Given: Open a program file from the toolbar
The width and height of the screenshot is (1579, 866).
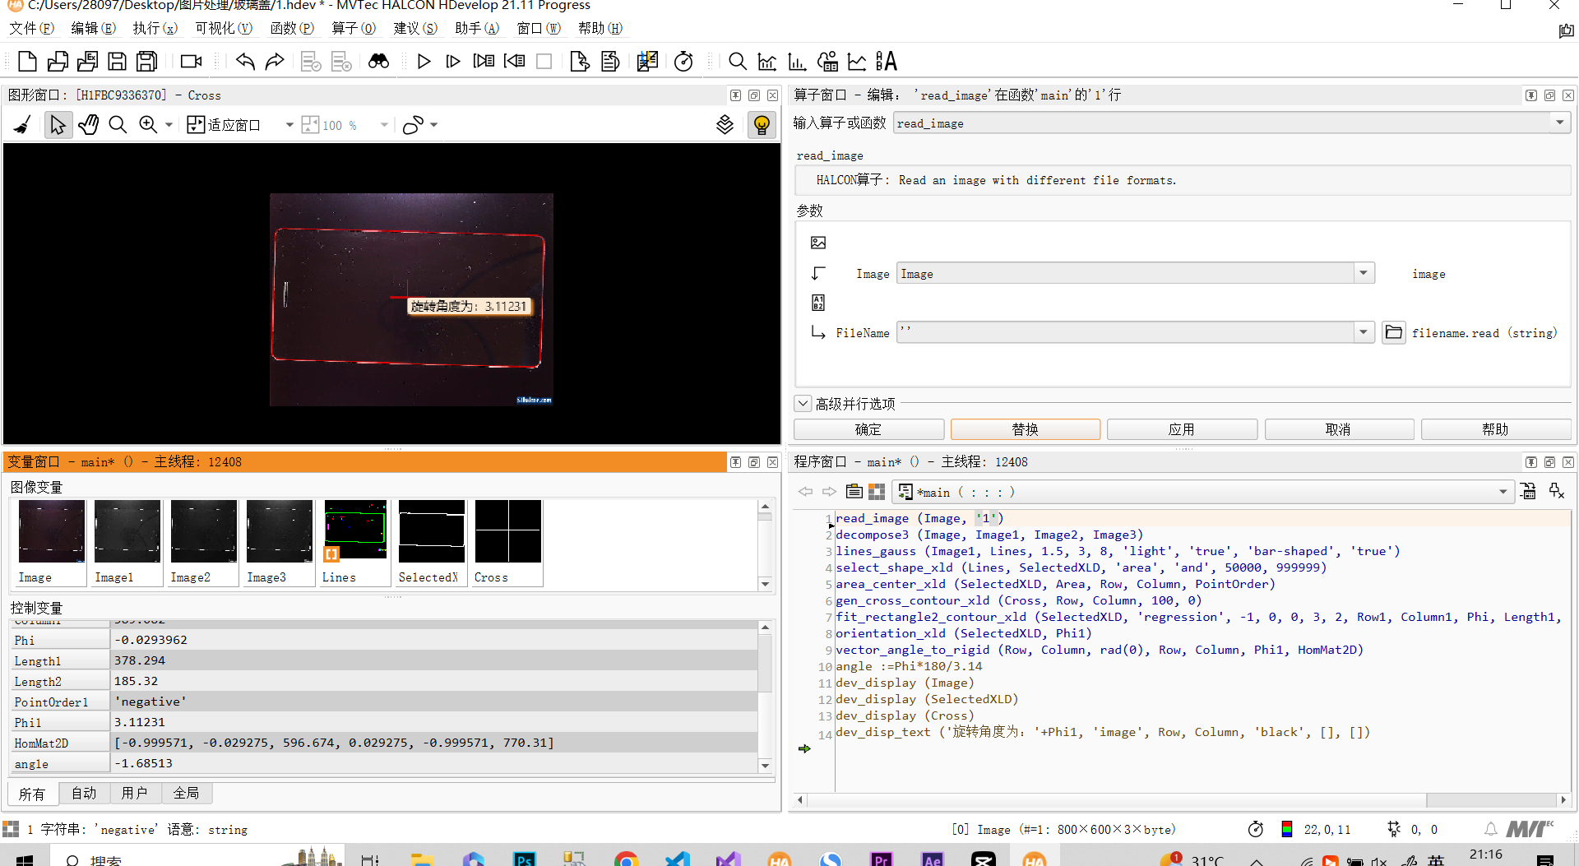Looking at the screenshot, I should pyautogui.click(x=58, y=61).
